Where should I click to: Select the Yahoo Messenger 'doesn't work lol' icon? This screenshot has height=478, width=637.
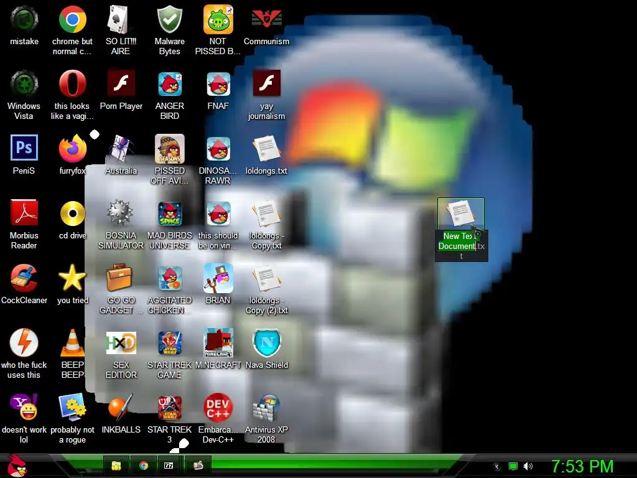(24, 407)
